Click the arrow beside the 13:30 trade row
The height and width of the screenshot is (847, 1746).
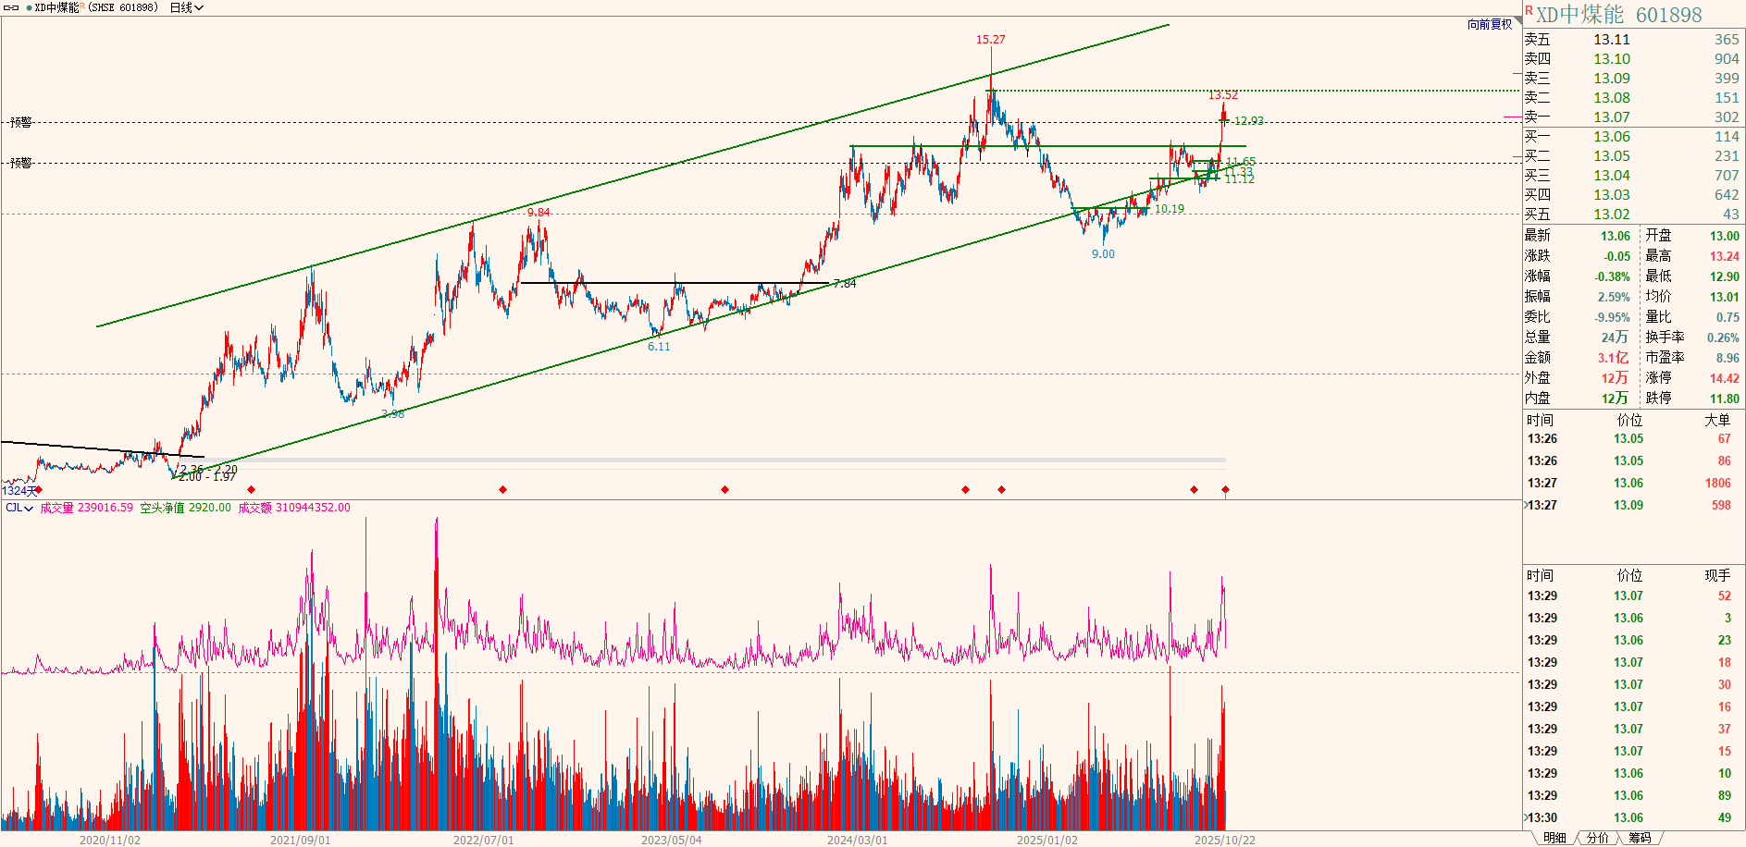point(1526,817)
